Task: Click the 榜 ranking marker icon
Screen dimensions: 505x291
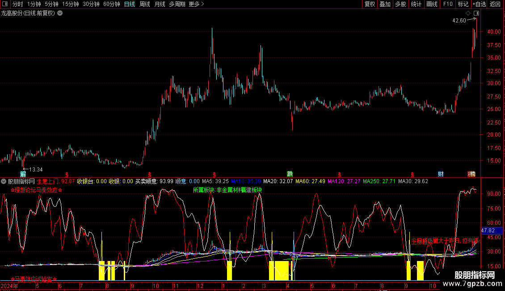Action: click(x=471, y=174)
